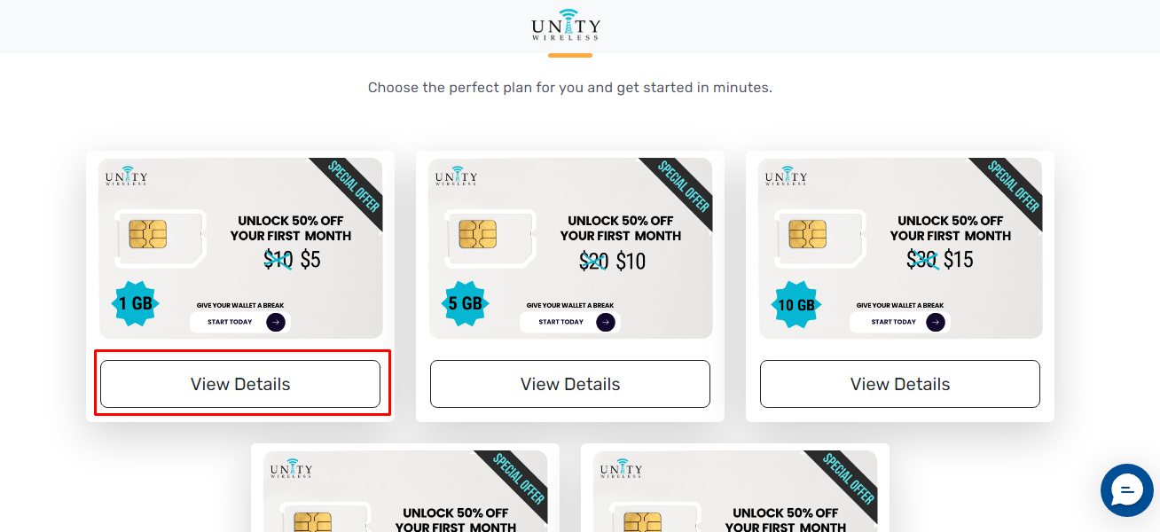Click the arrow icon on 10 GB card

pos(936,322)
